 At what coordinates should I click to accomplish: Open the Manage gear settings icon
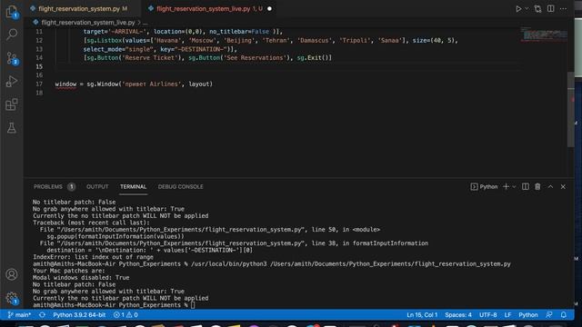click(x=12, y=298)
